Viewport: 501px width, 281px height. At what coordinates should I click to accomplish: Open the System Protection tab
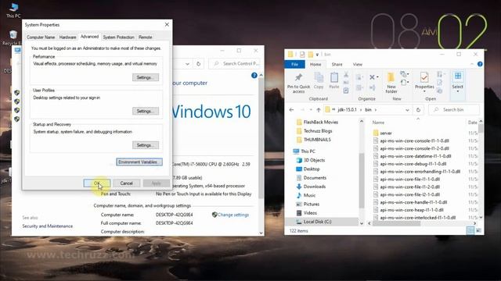coord(118,37)
